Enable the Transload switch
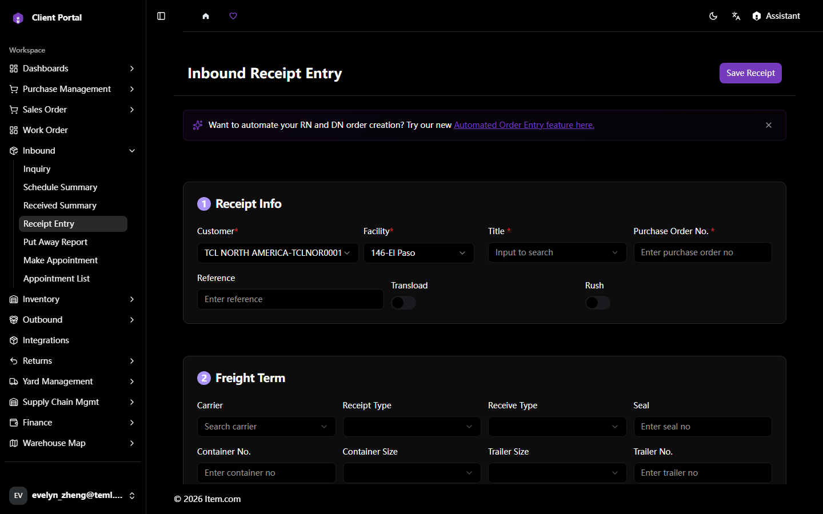Screen dimensions: 823x514 click(x=403, y=303)
